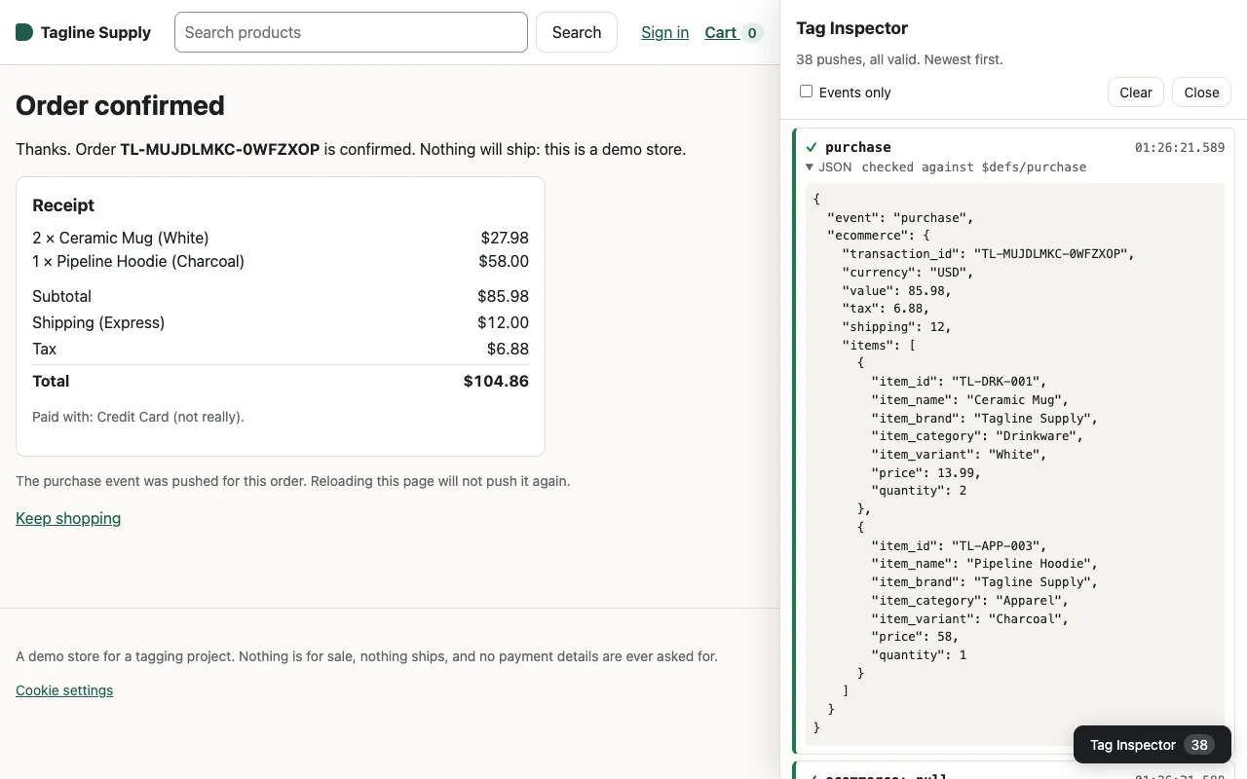Click the Receipt heading

click(63, 205)
